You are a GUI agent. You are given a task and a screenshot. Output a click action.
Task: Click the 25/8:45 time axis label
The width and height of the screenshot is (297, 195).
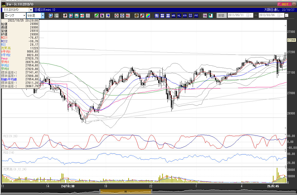coord(273,186)
